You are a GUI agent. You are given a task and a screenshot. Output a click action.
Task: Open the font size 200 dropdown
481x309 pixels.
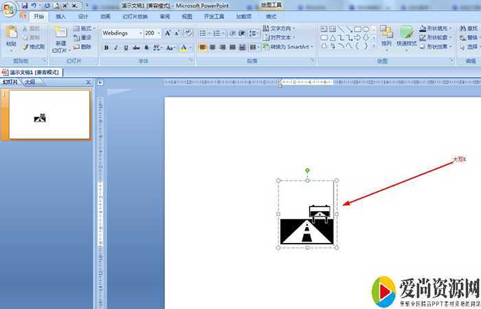(159, 33)
